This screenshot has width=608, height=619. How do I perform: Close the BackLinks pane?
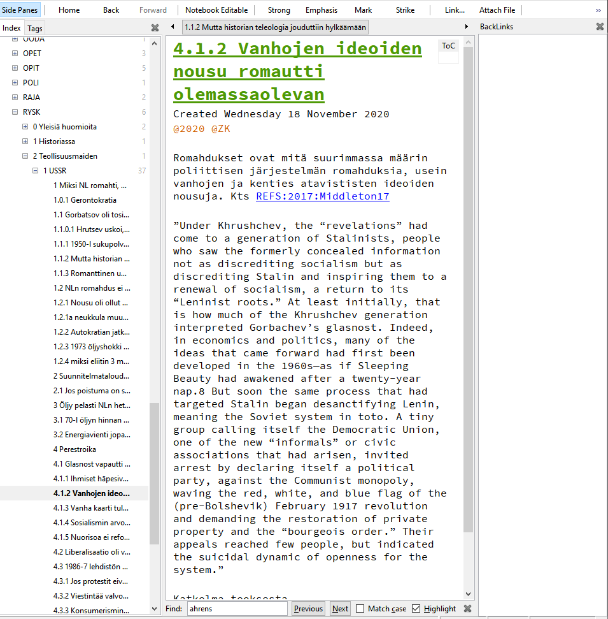[599, 27]
